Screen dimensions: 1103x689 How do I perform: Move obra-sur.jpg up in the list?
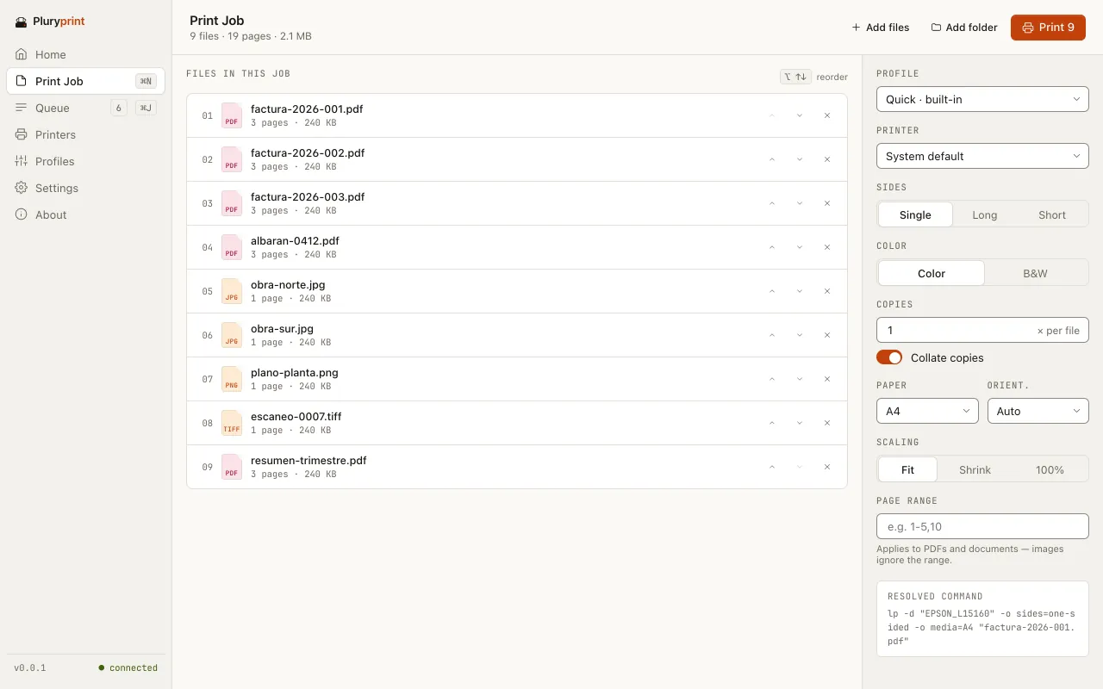pyautogui.click(x=772, y=335)
